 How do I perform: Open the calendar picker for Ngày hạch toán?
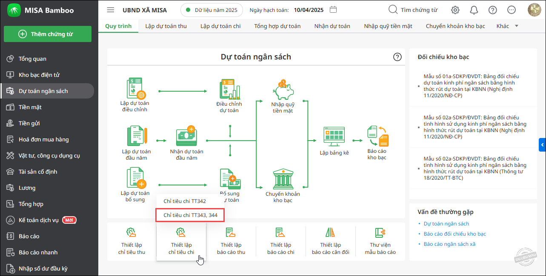point(334,10)
